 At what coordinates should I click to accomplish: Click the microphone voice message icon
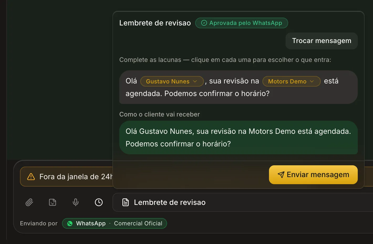76,202
